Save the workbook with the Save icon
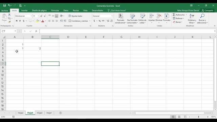The width and height of the screenshot is (217, 122). point(4,5)
